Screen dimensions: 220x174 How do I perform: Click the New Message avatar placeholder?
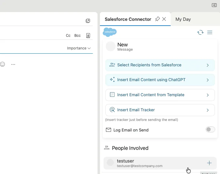click(x=110, y=46)
